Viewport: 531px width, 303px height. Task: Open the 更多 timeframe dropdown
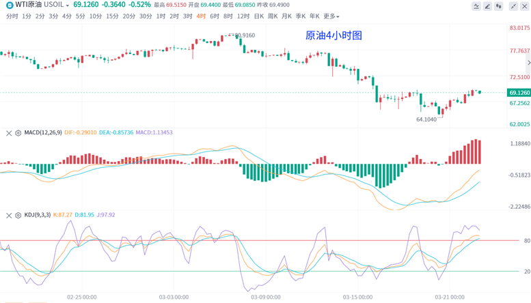(331, 16)
